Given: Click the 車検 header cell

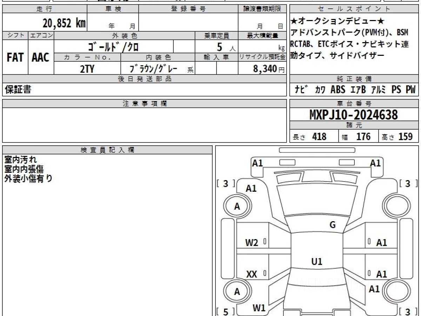Looking at the screenshot, I should (113, 9).
